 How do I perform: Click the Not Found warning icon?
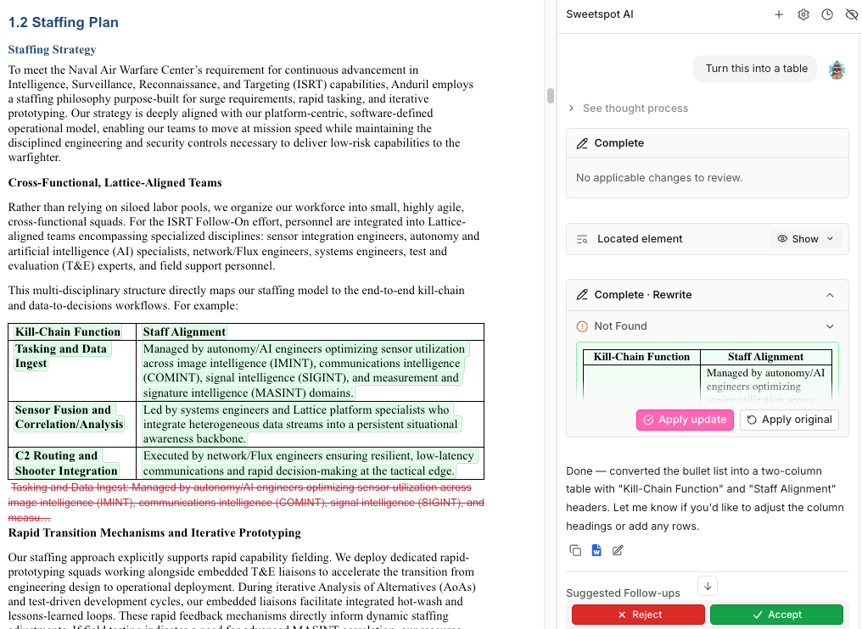point(582,326)
